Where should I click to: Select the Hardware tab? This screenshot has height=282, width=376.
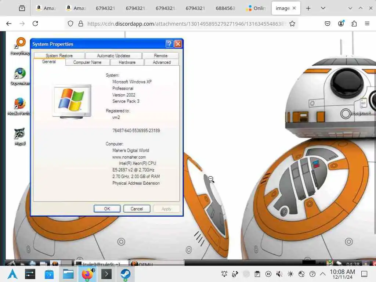(x=127, y=62)
